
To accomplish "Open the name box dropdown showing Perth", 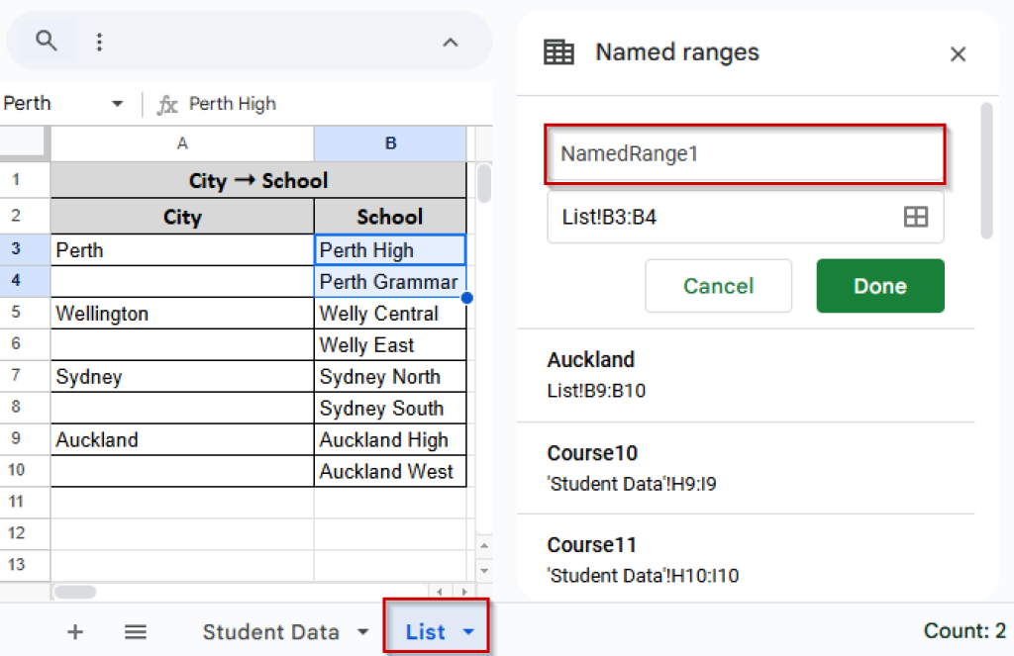I will (x=116, y=103).
